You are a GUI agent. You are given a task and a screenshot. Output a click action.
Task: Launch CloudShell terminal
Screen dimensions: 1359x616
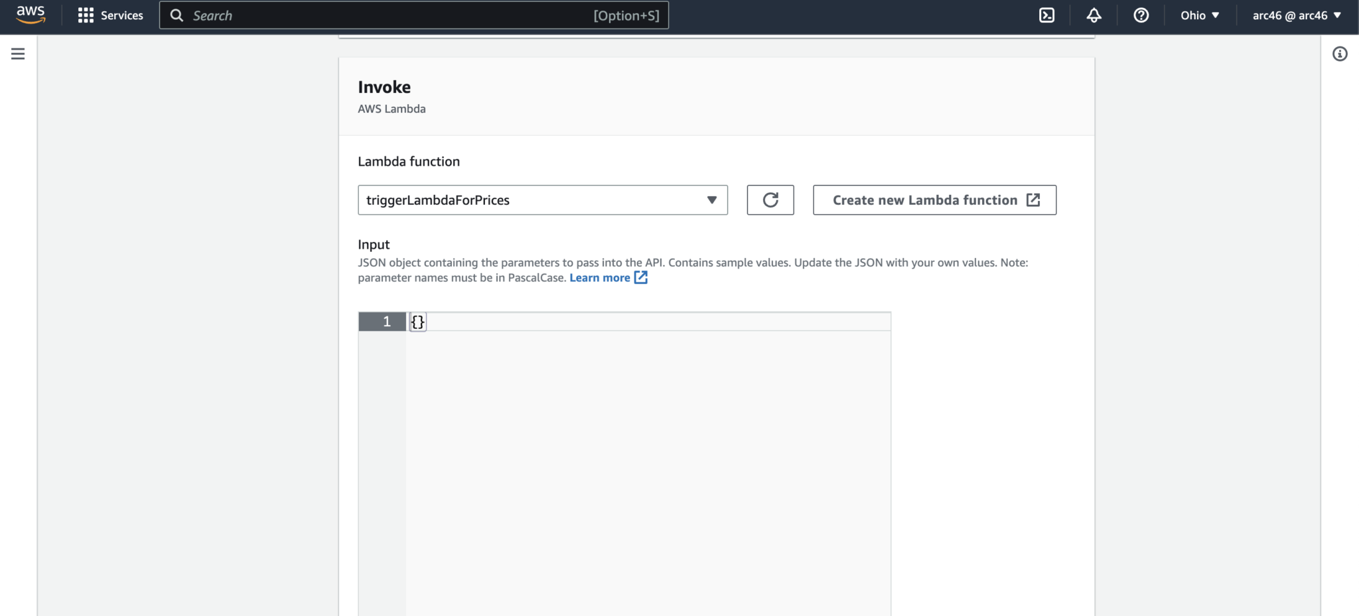1047,15
